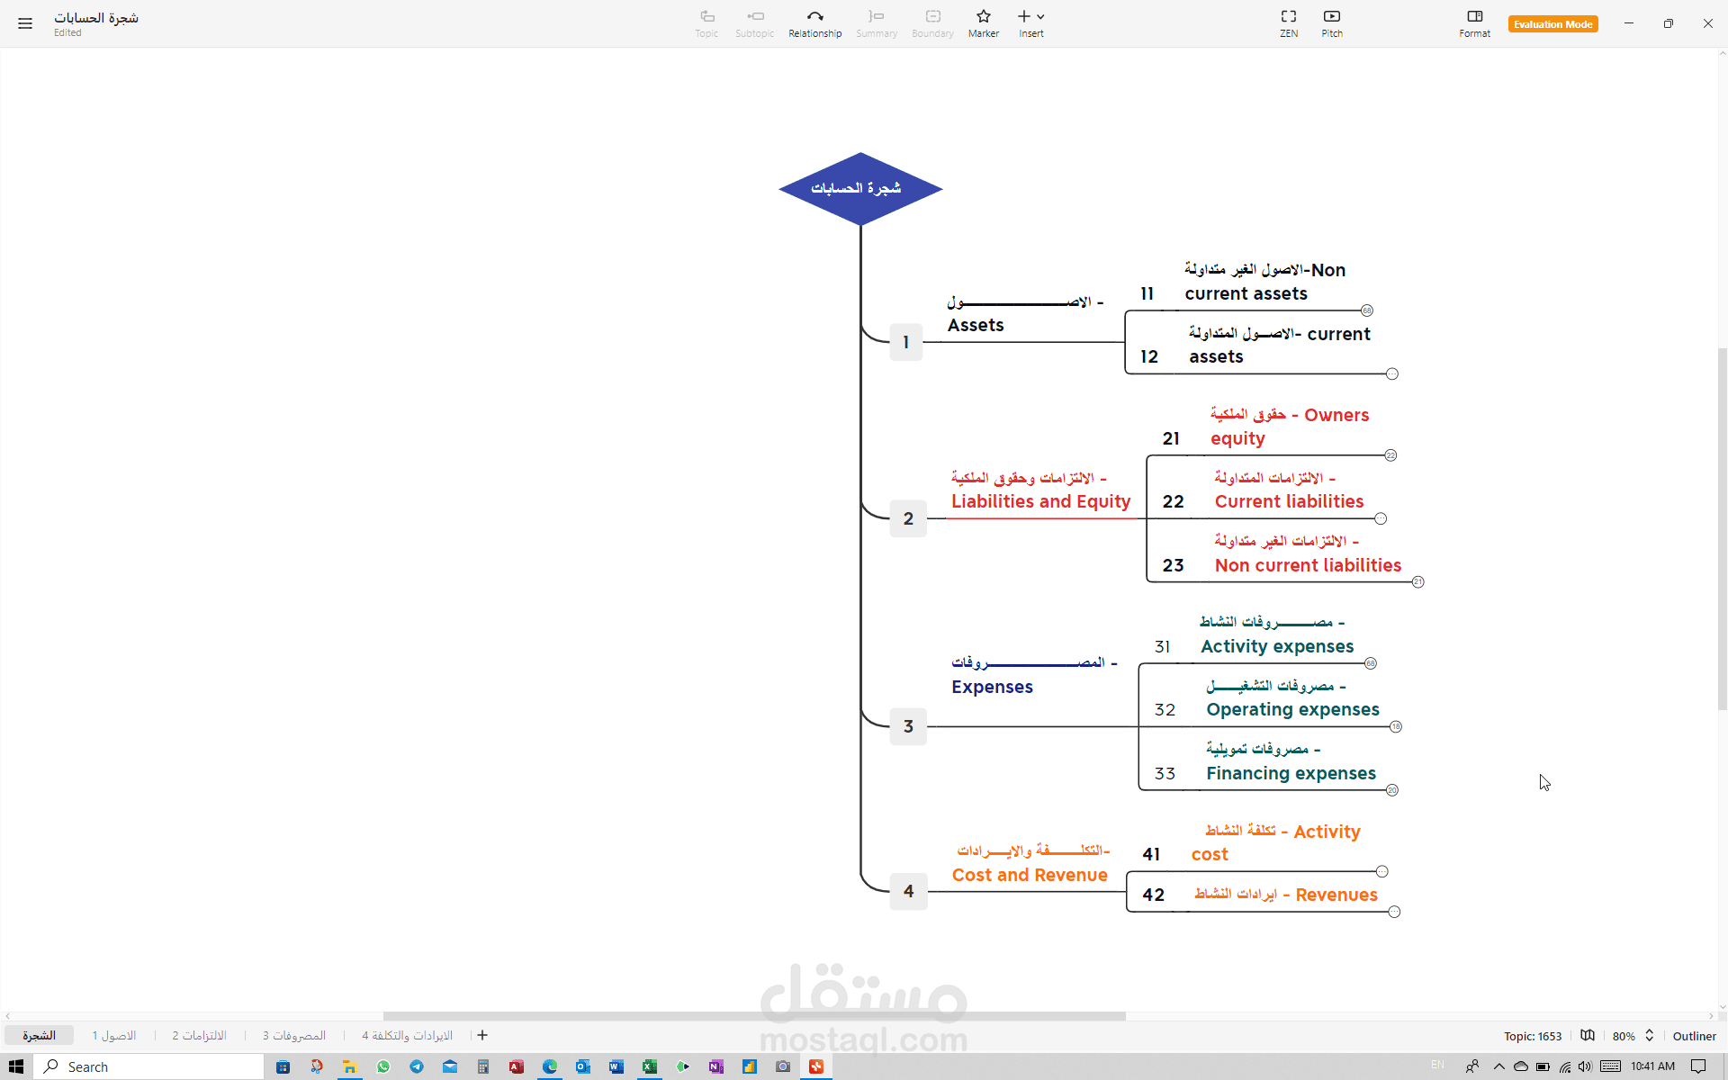Screen dimensions: 1728x1080
Task: Adjust zoom level stepper at 80%
Action: (x=1649, y=1035)
